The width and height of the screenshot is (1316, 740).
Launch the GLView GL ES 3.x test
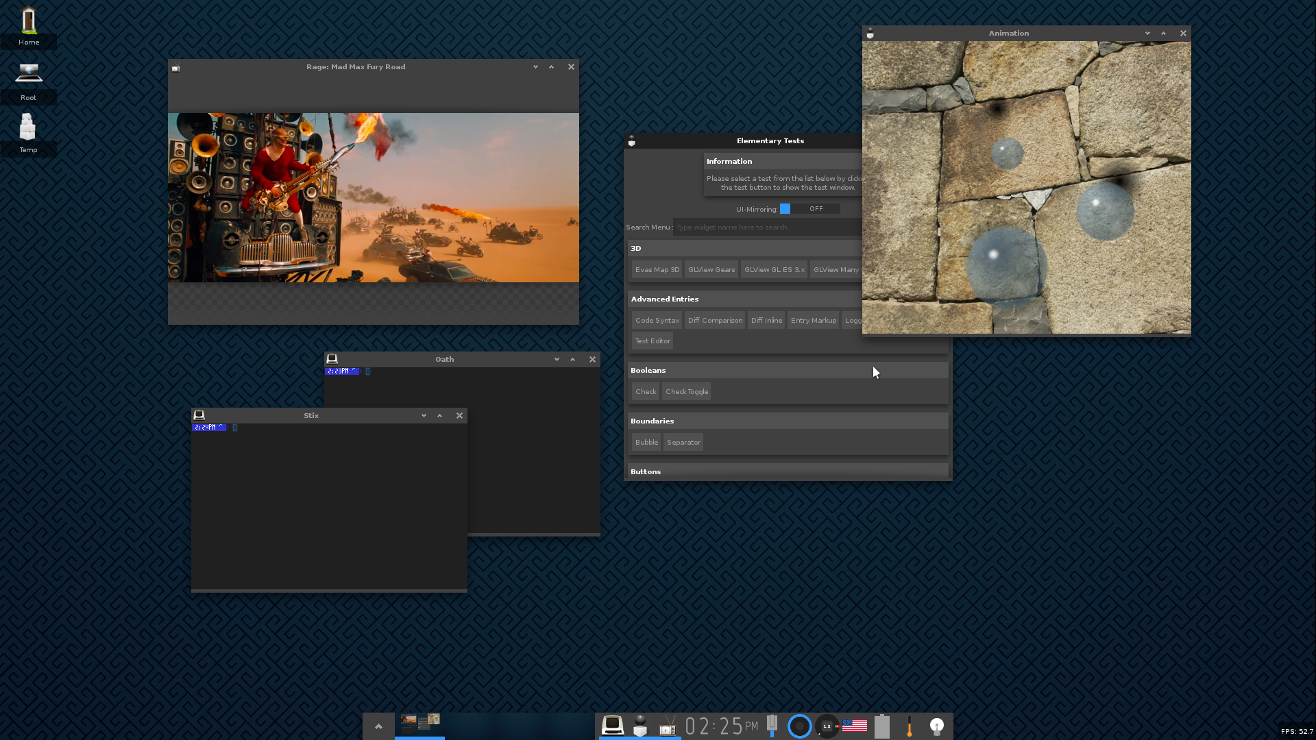[x=774, y=270]
